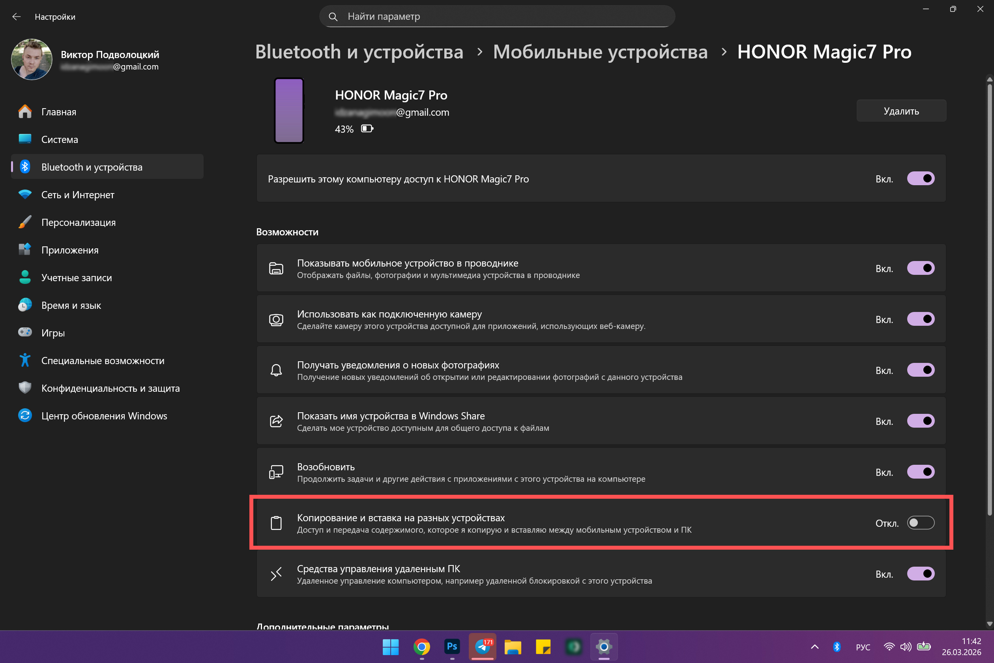Open Учетные записи from the sidebar
Viewport: 994px width, 663px height.
tap(77, 277)
